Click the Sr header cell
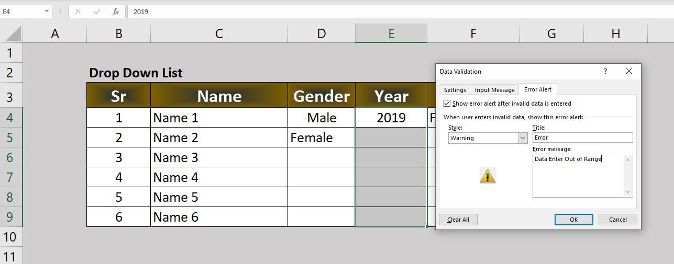The width and height of the screenshot is (674, 264). [x=119, y=95]
